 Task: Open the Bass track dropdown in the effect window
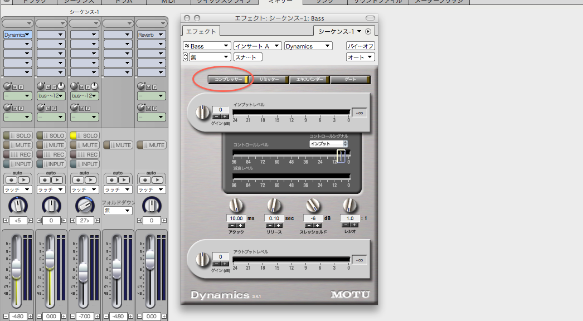[207, 46]
